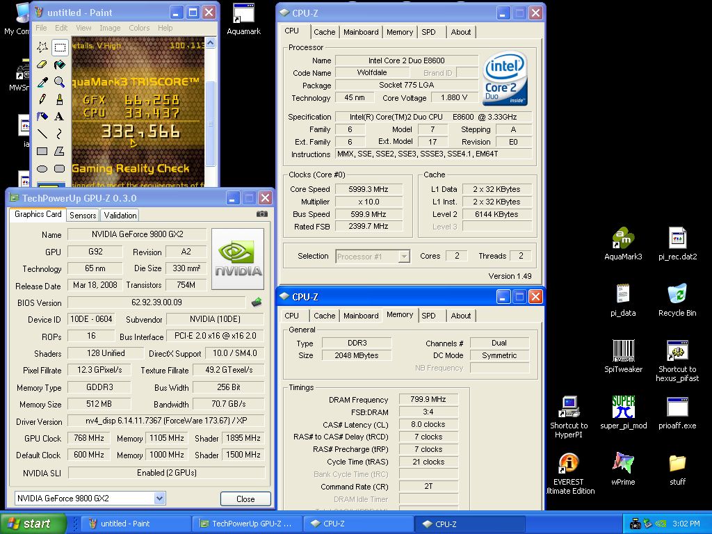Open the Aquamark desktop shortcut
Screen dimensions: 712x534
[x=244, y=19]
